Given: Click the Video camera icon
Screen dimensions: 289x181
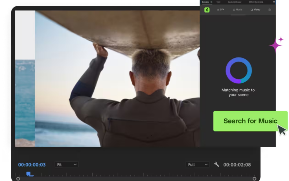Looking at the screenshot, I should [x=251, y=9].
